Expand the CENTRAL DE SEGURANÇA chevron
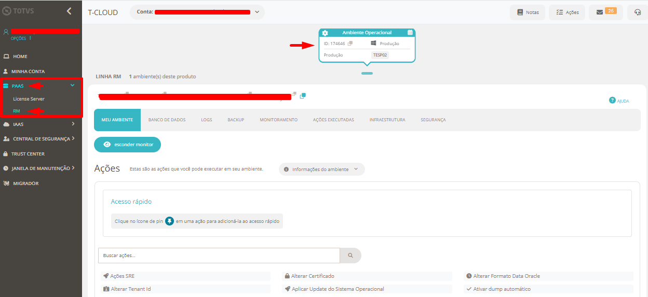Image resolution: width=648 pixels, height=297 pixels. [x=74, y=138]
